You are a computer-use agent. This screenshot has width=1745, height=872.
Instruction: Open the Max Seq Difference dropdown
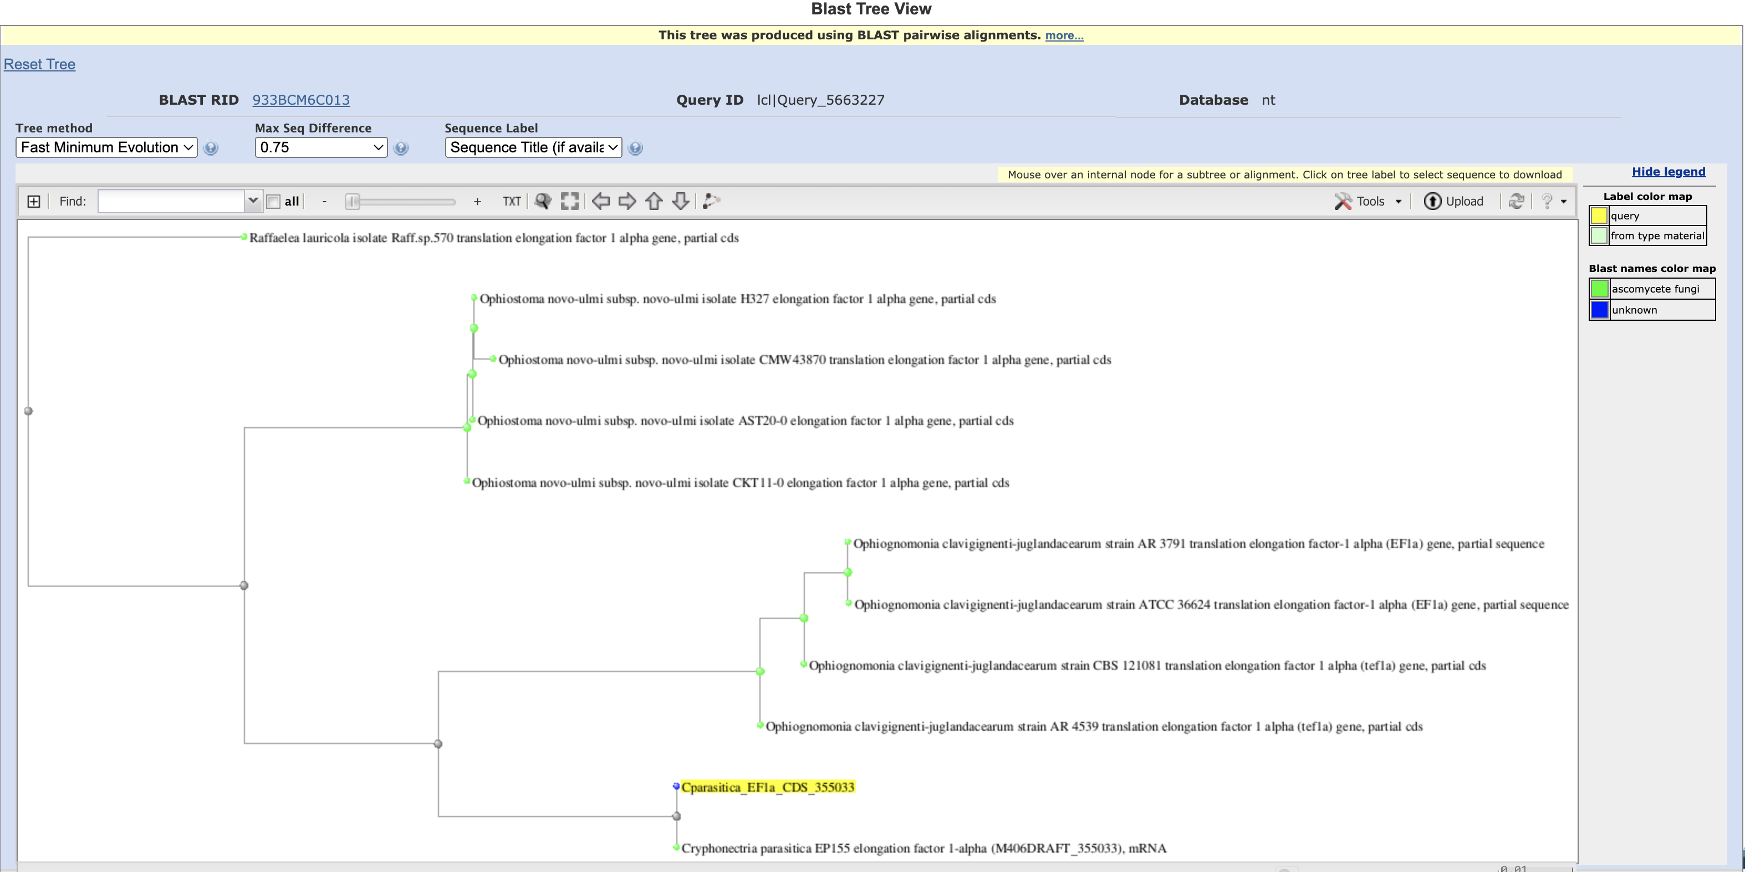pyautogui.click(x=320, y=147)
